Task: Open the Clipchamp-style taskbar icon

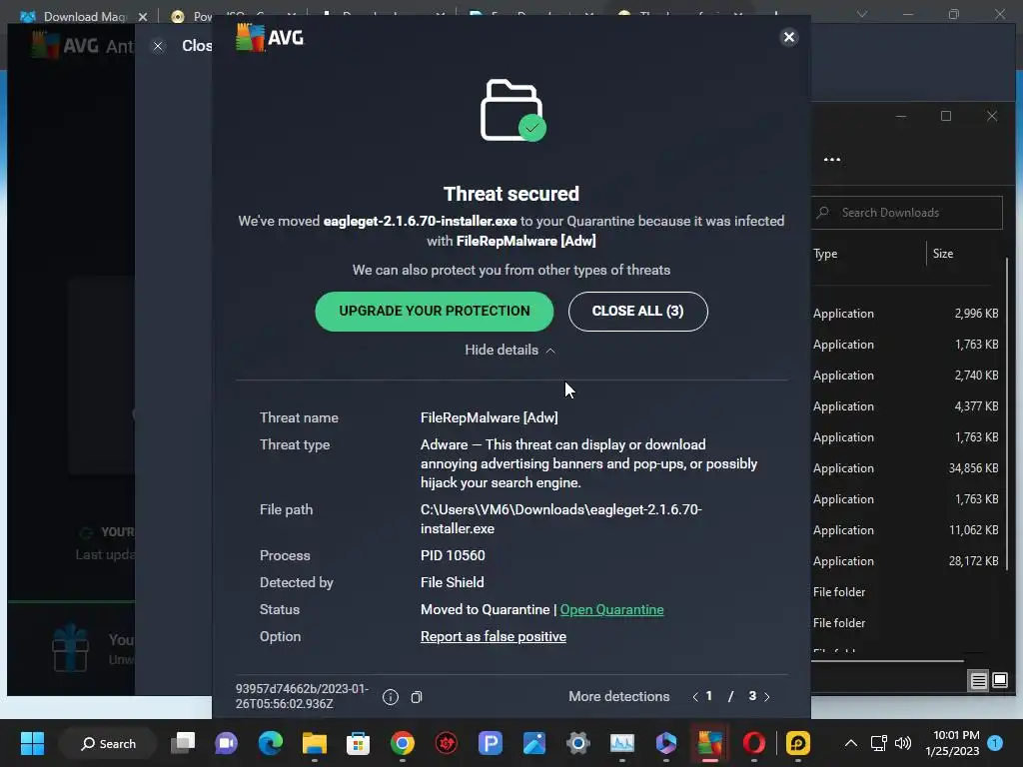Action: (666, 743)
